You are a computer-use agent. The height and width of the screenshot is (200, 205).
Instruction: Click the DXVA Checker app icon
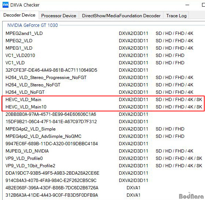point(6,5)
